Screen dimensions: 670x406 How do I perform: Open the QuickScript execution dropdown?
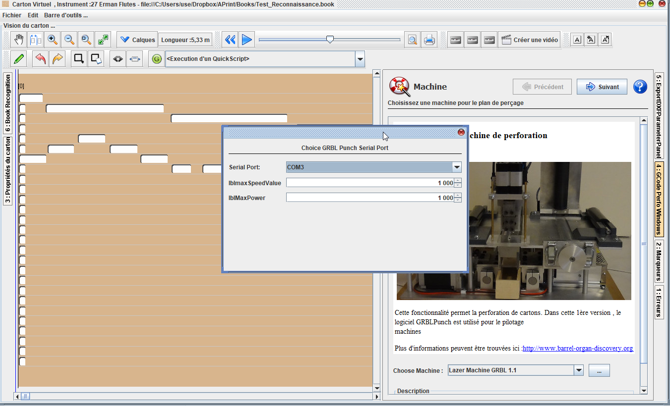[x=360, y=59]
